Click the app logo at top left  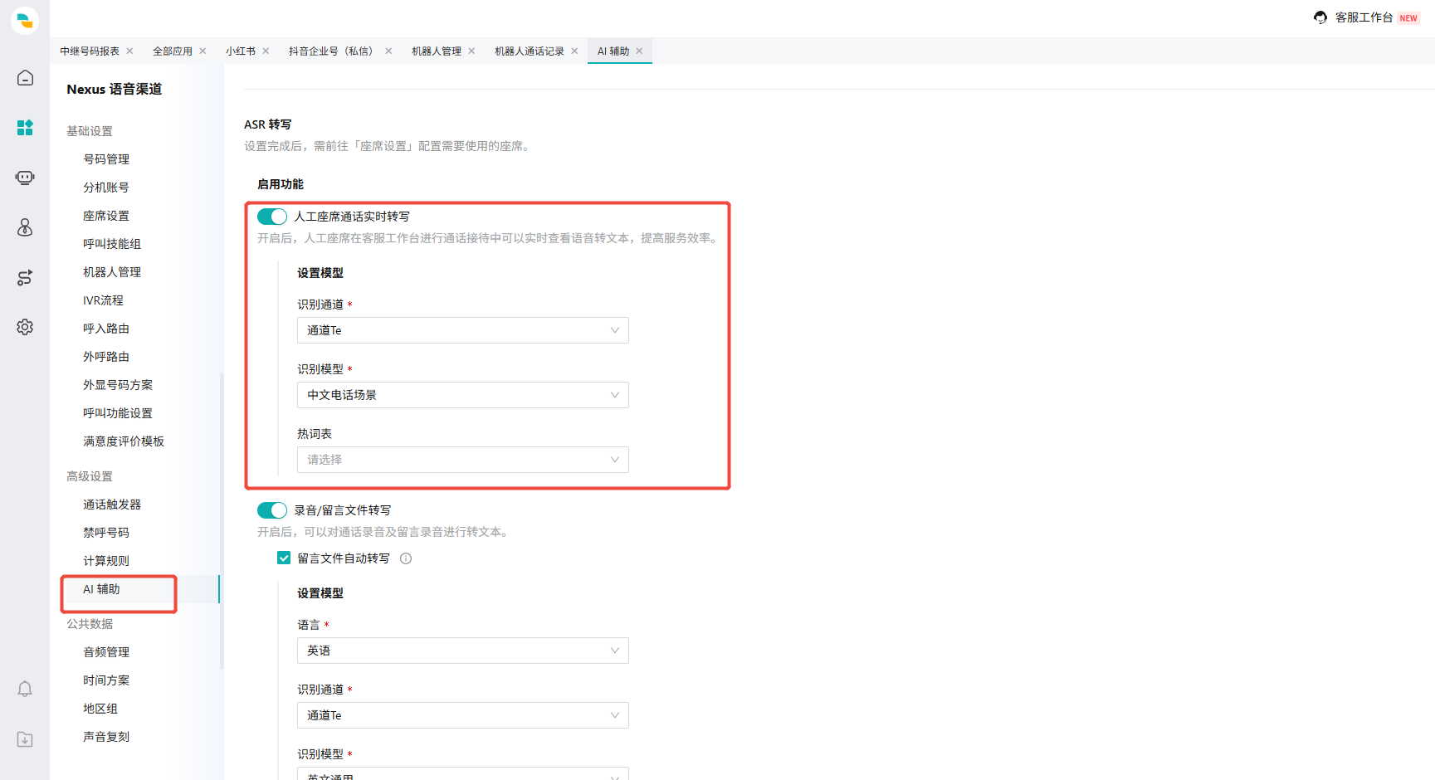25,20
